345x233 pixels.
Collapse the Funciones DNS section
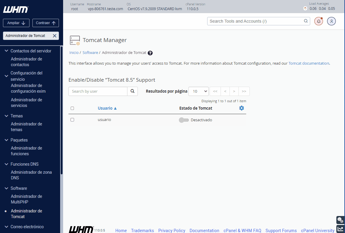click(x=6, y=164)
